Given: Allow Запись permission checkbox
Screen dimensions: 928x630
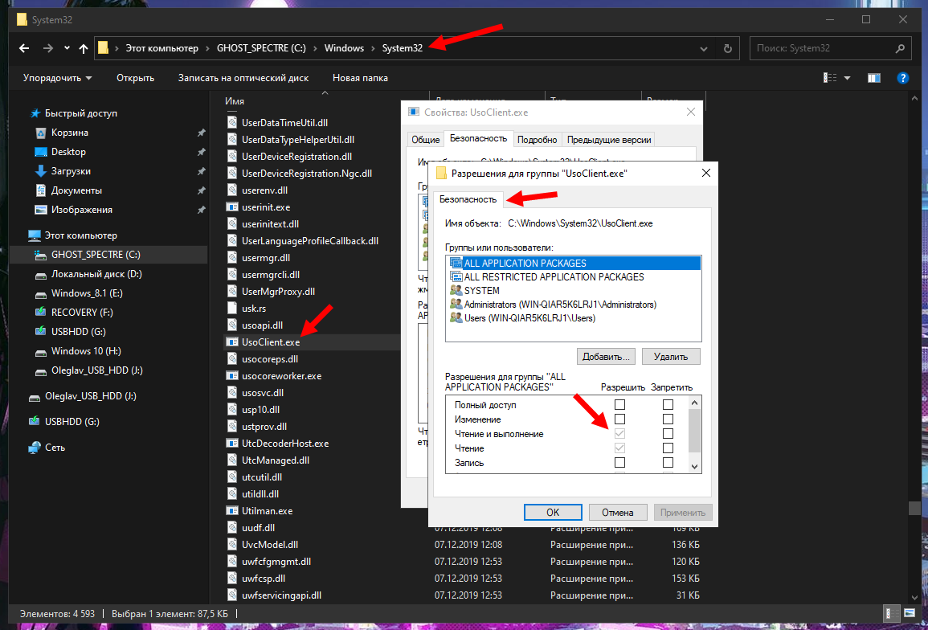Looking at the screenshot, I should tap(619, 462).
